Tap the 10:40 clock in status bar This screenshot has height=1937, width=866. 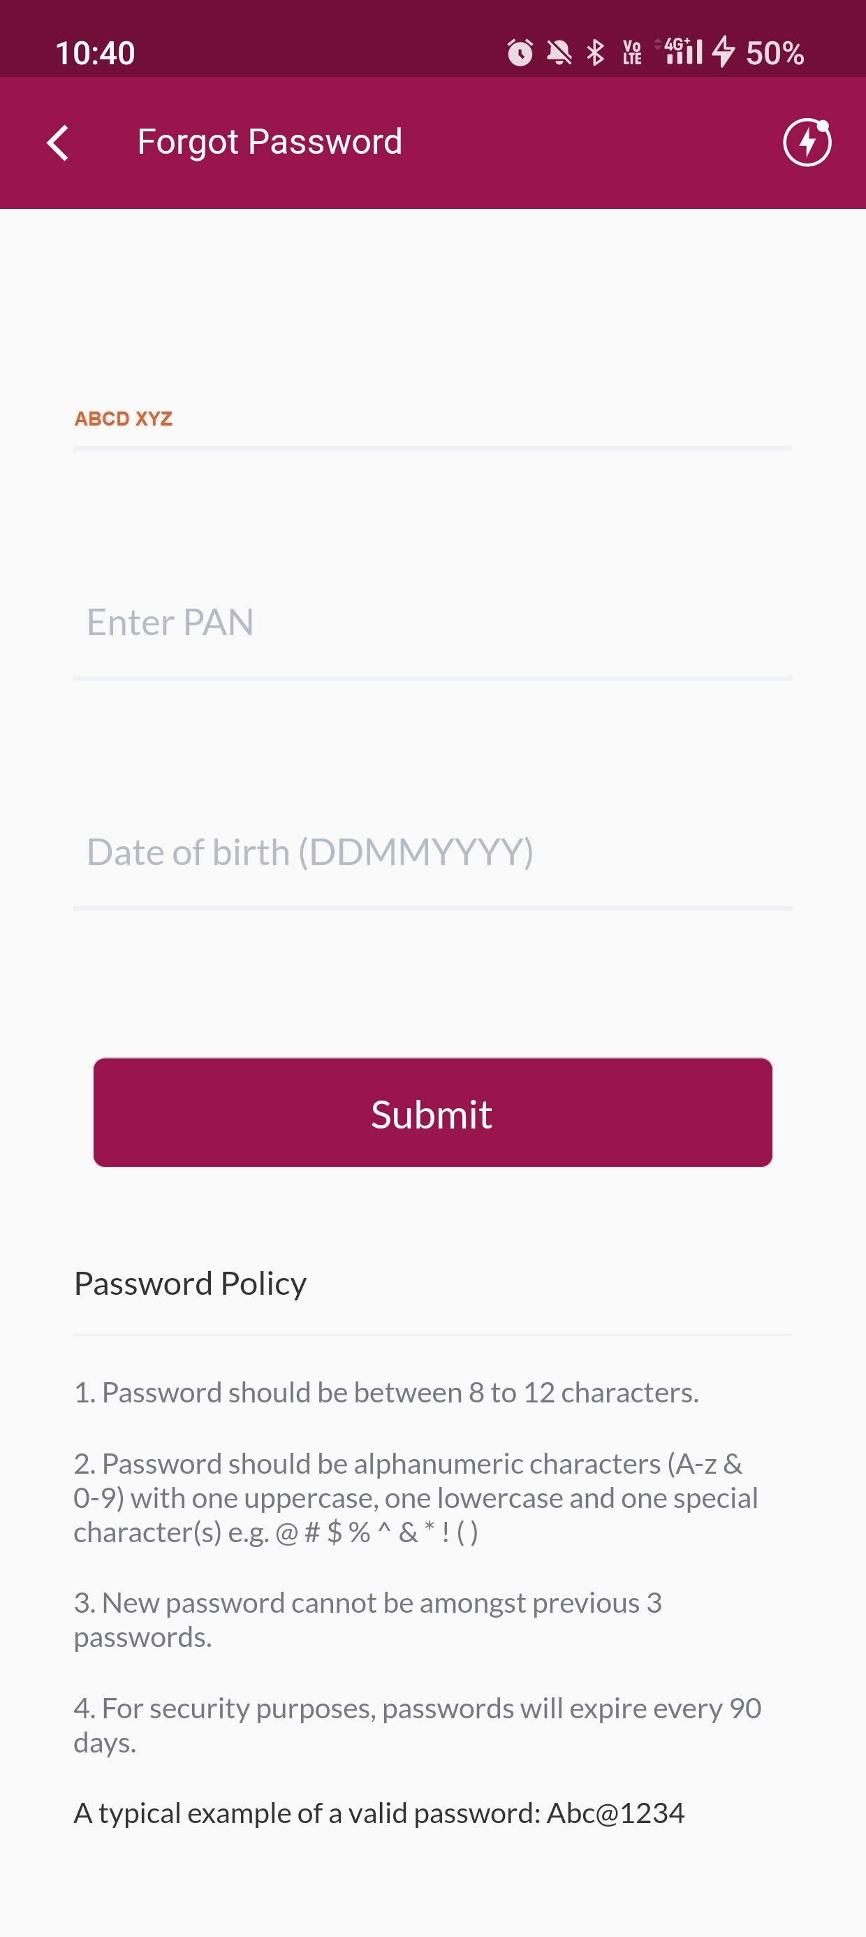pos(96,53)
